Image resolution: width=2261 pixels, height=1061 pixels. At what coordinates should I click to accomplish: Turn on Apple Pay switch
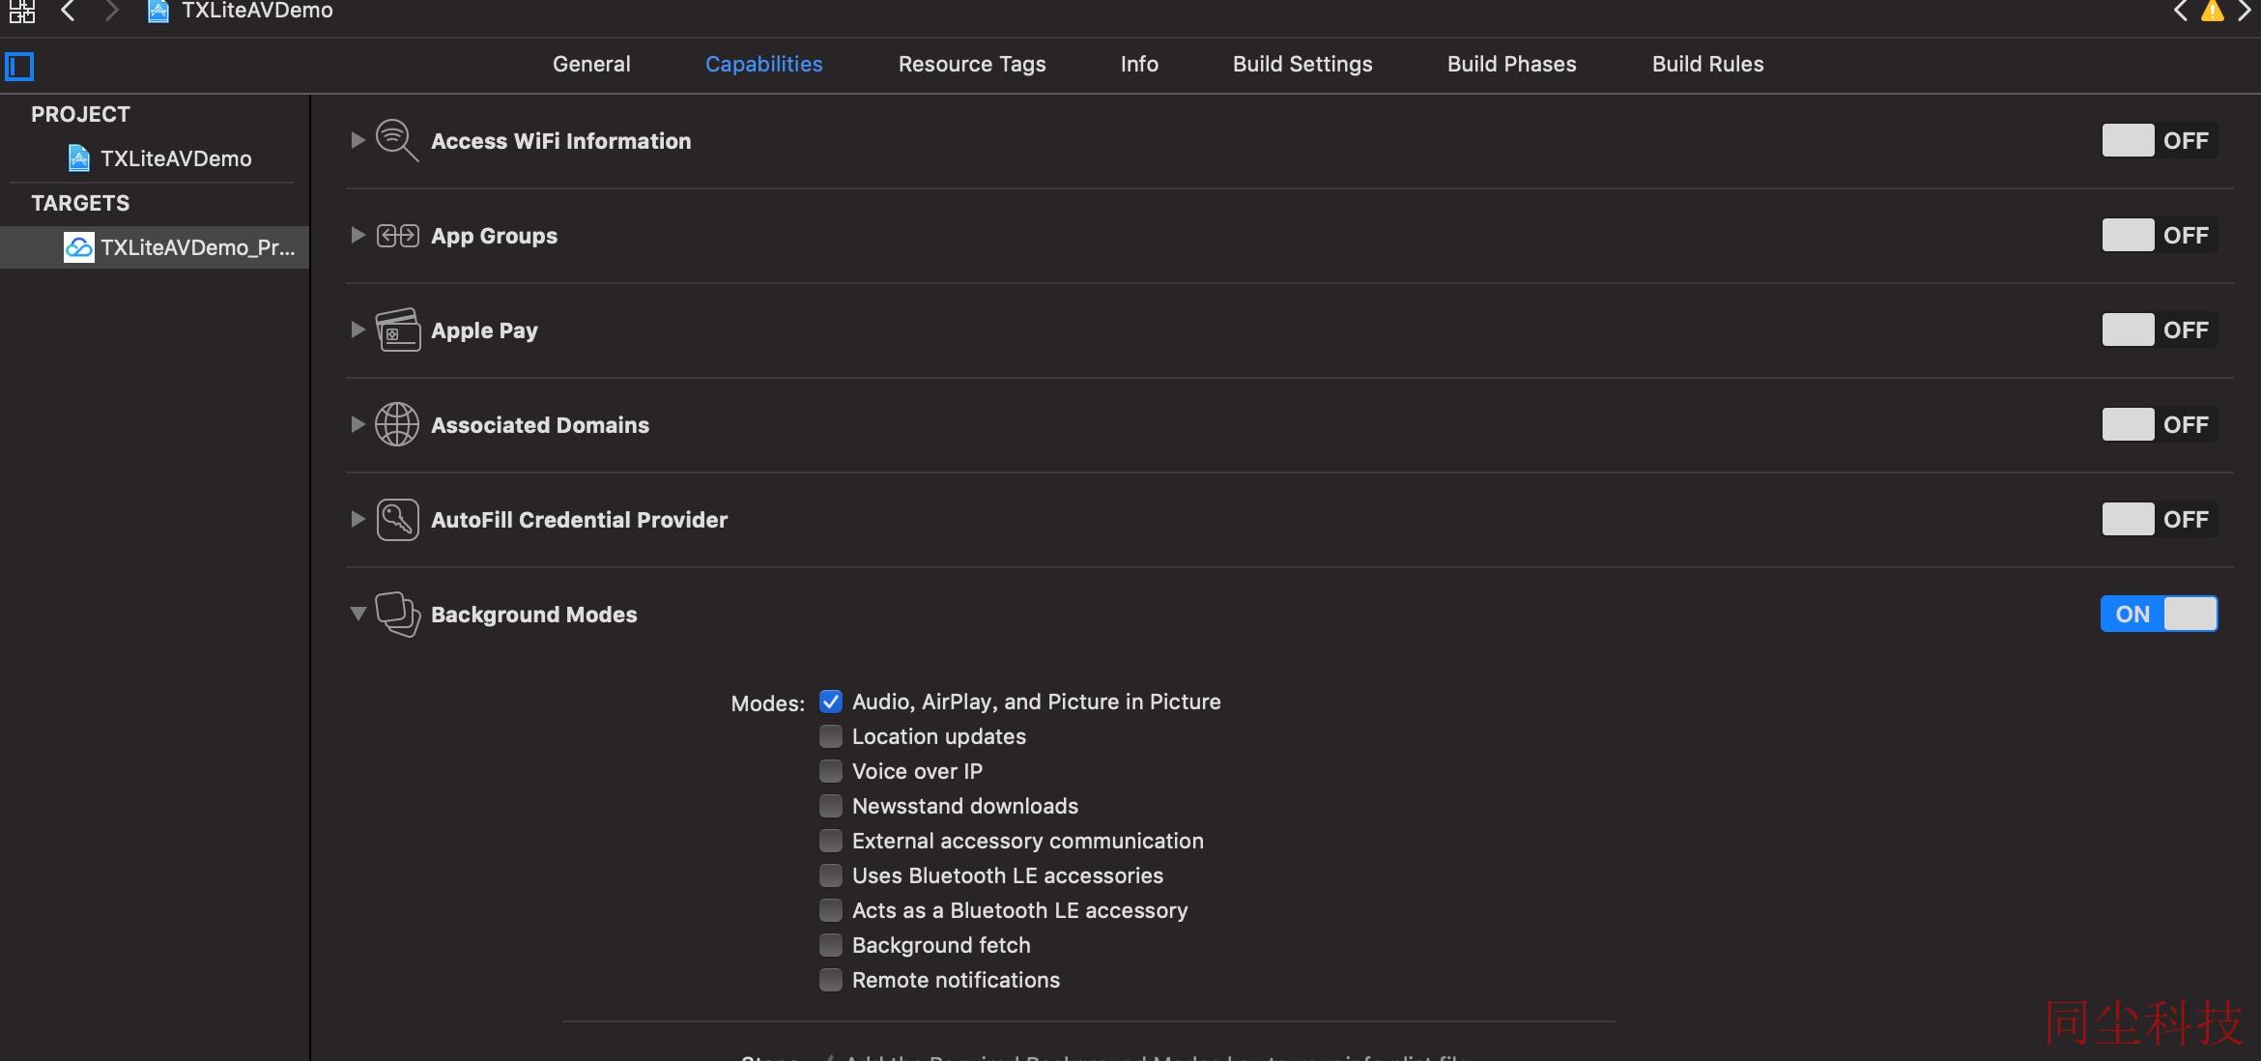(2159, 330)
